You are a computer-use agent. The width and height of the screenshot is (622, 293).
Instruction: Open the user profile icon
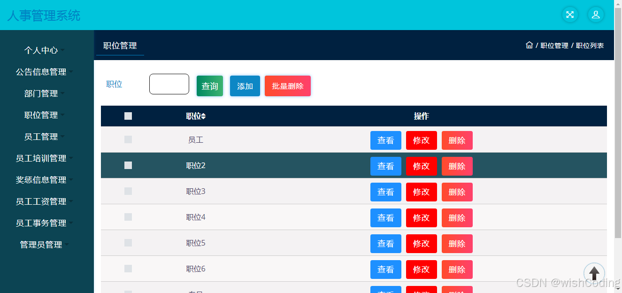[596, 15]
